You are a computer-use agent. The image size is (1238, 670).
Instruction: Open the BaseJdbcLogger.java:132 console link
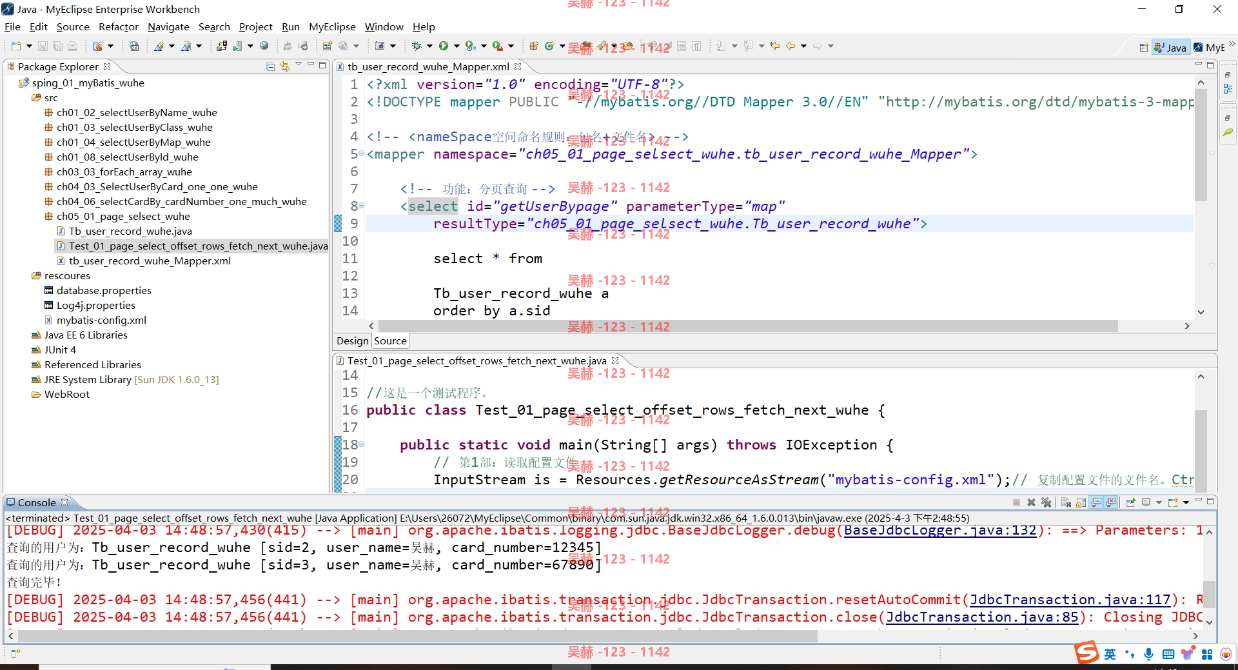tap(940, 530)
